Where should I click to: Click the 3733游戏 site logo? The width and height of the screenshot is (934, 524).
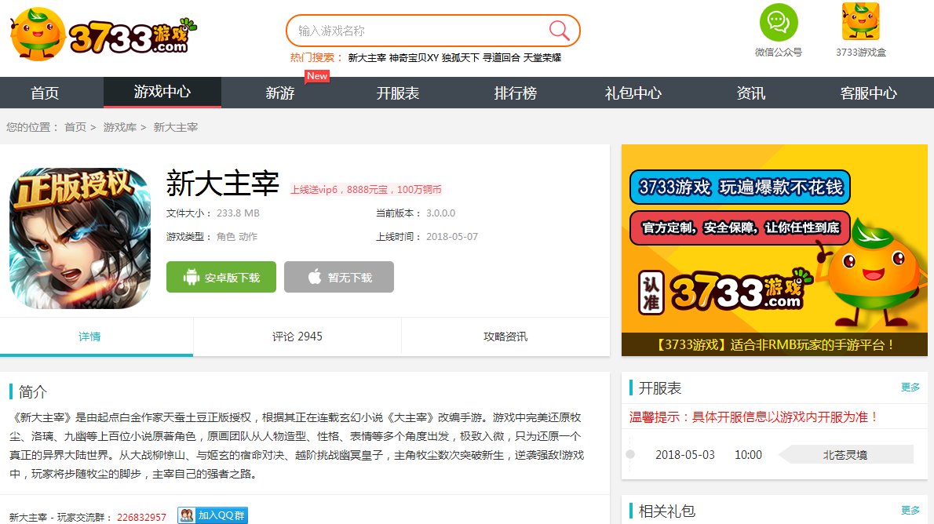tap(104, 35)
